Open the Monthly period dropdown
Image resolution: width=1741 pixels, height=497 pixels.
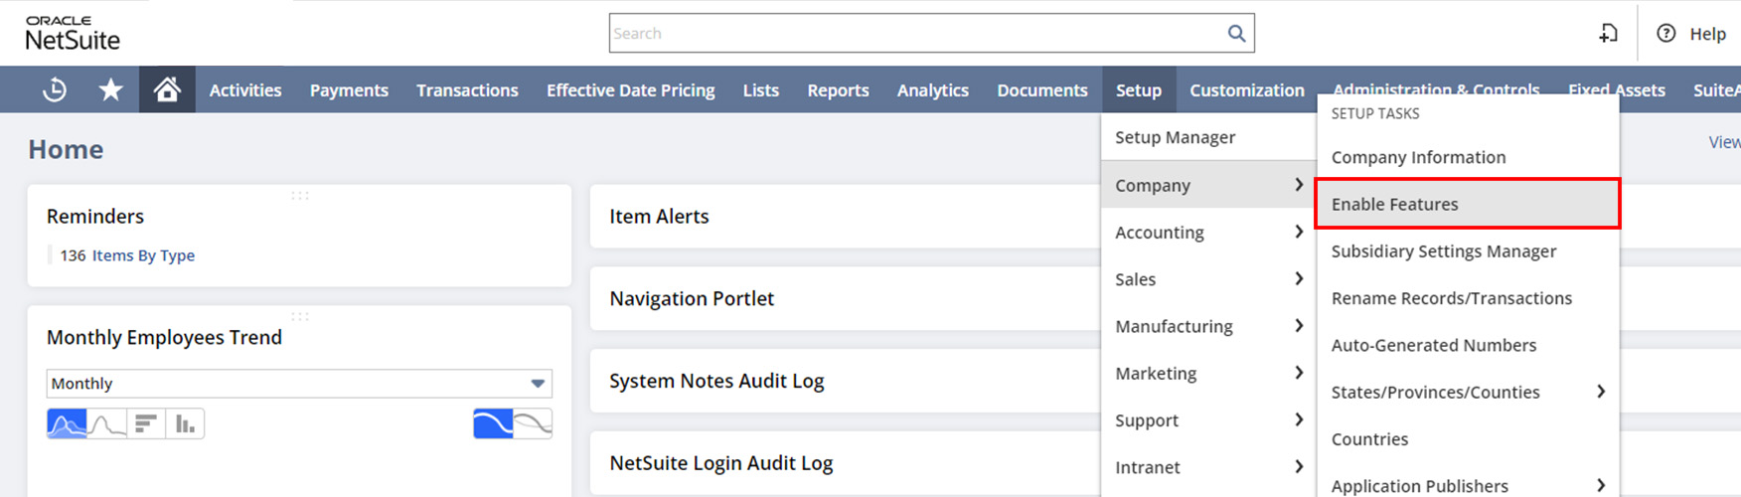click(299, 383)
